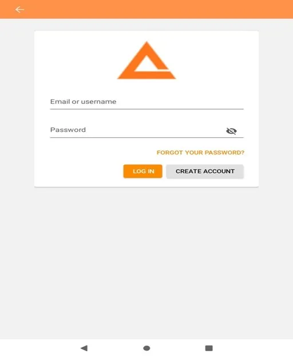Tap the gray background below the login card
Image resolution: width=293 pixels, height=357 pixels.
(x=146, y=262)
